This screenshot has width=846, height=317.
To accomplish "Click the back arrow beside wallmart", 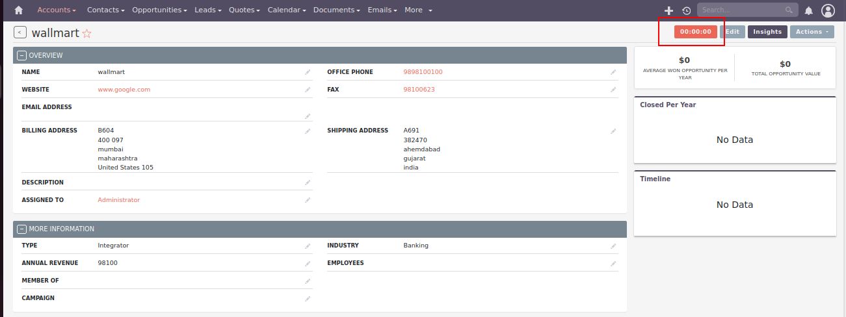I will pos(20,32).
